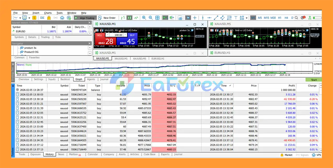Select the M30 timeframe
Viewport: 333px width, 168px height.
[273, 18]
